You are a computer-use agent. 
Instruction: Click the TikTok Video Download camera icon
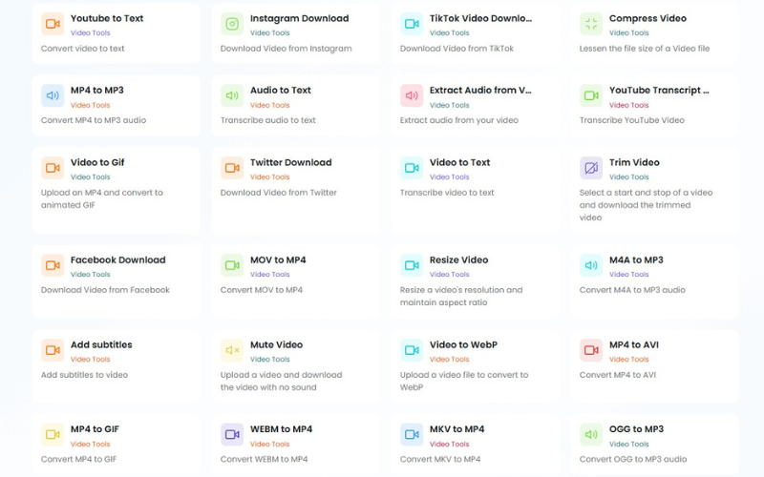[412, 24]
